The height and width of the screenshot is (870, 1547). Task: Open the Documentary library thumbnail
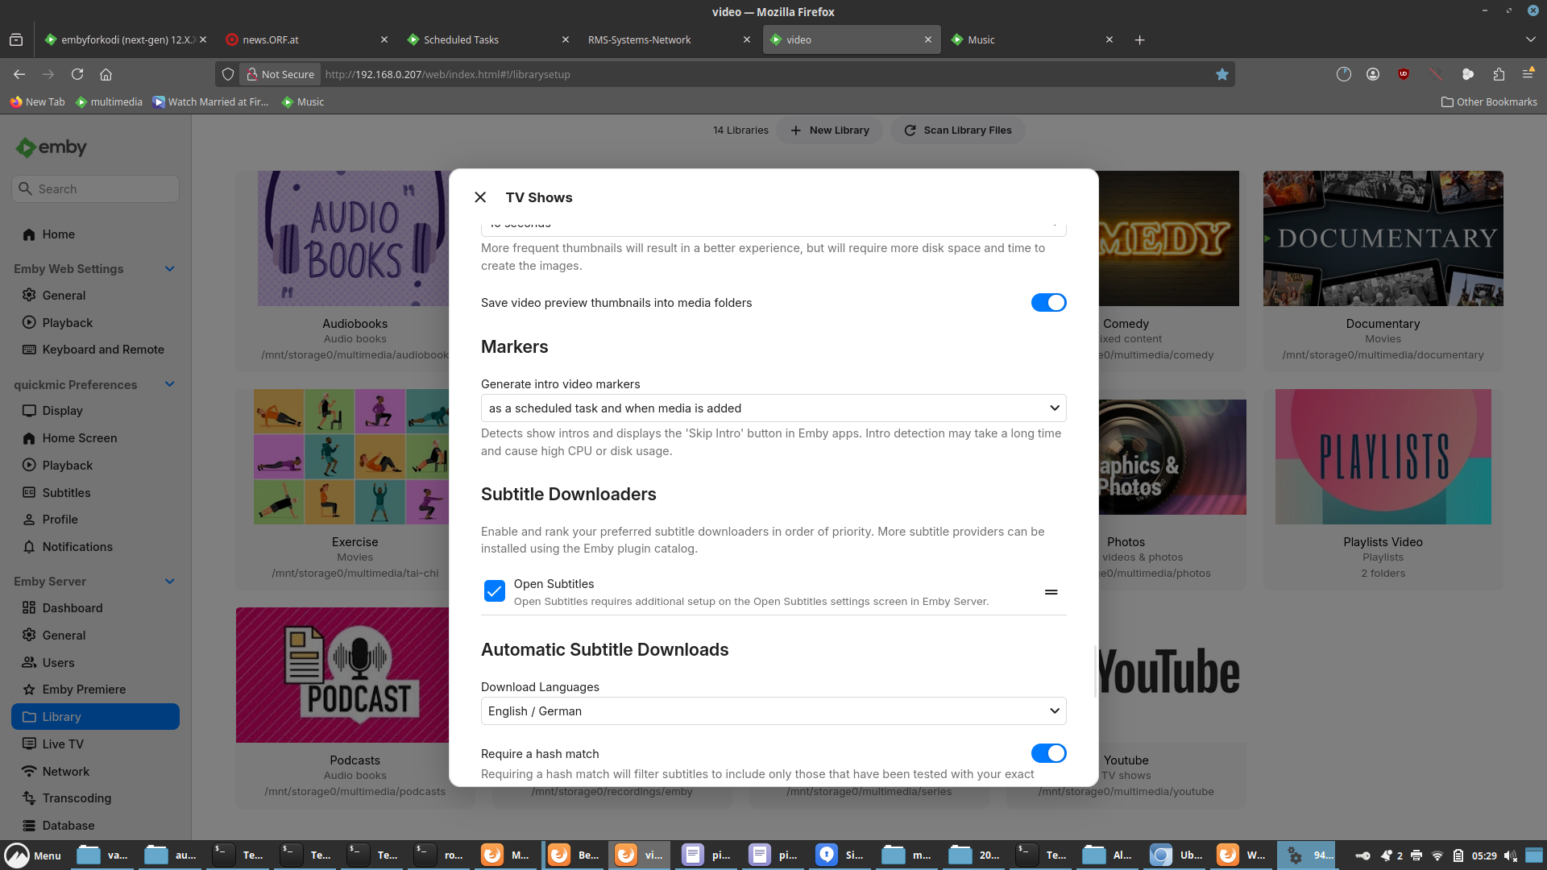pos(1383,238)
